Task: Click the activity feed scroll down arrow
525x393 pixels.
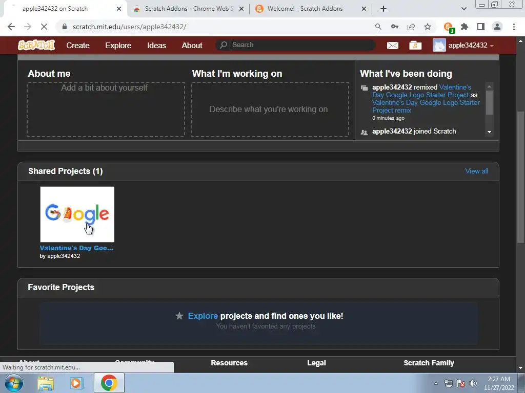Action: pos(489,132)
